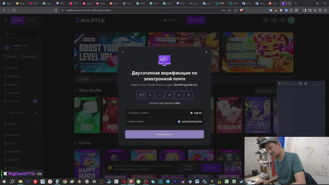Switch to the Gmail 'Вход' browser tab

click(195, 3)
